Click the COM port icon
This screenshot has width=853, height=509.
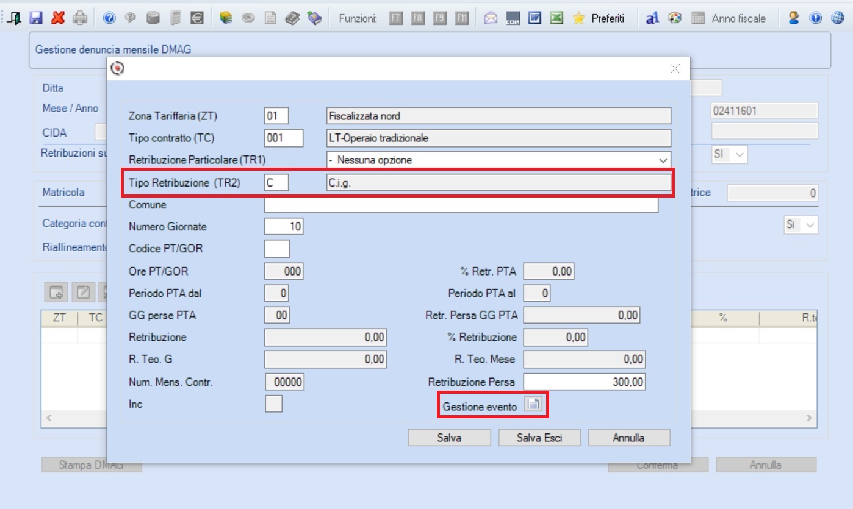(513, 18)
